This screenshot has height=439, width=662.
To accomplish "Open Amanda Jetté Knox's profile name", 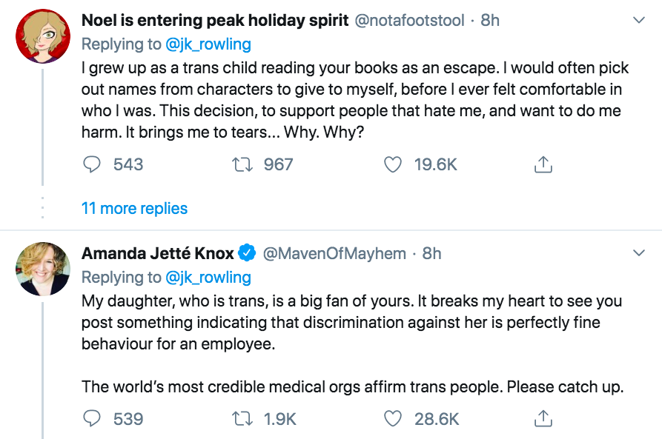I will [158, 254].
